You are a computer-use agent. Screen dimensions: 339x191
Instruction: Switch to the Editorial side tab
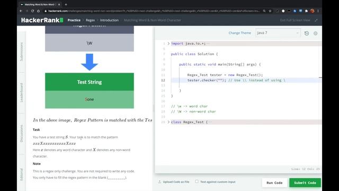pyautogui.click(x=21, y=175)
